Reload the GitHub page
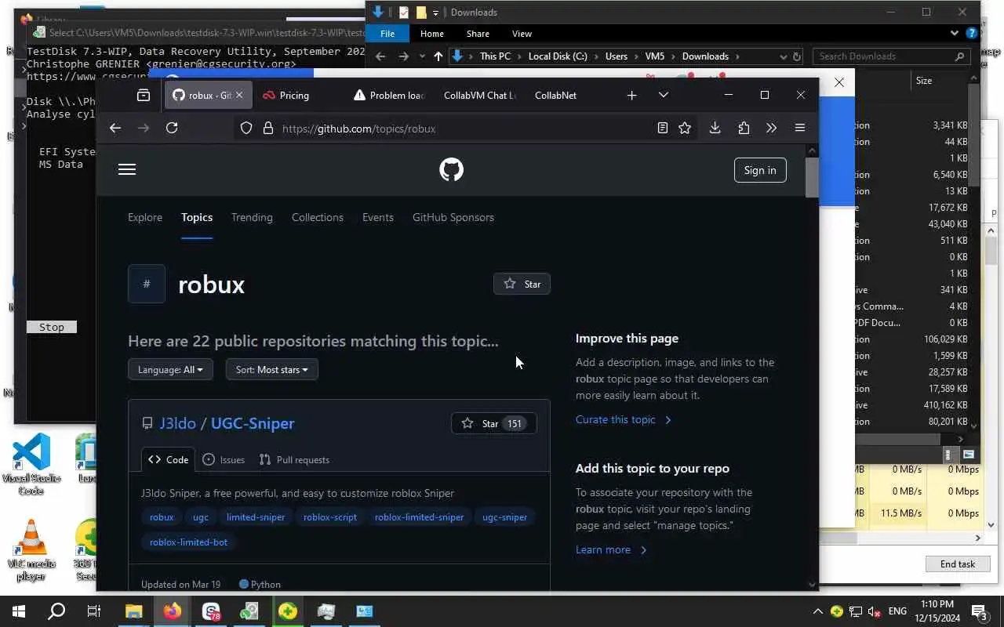The height and width of the screenshot is (627, 1004). coord(172,128)
